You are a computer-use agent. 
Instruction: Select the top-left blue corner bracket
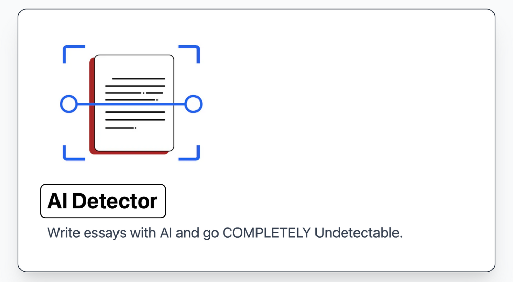pyautogui.click(x=73, y=53)
